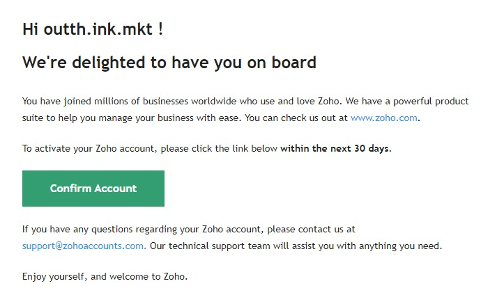Click the 'Hi outth.ink.mkt !' greeting heading
Screen dimensions: 488x295
93,29
